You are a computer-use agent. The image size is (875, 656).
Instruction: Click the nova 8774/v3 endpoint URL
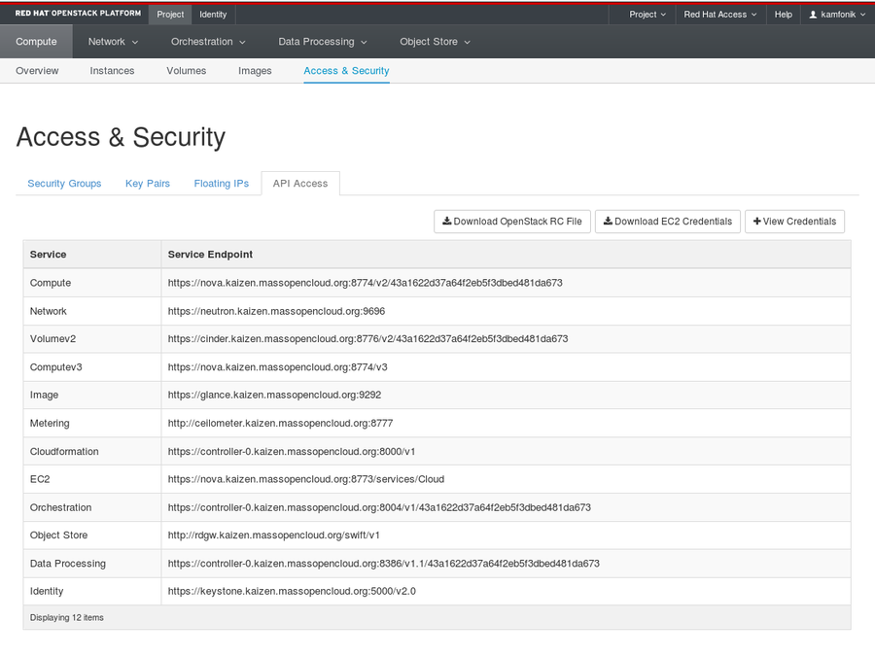[277, 367]
